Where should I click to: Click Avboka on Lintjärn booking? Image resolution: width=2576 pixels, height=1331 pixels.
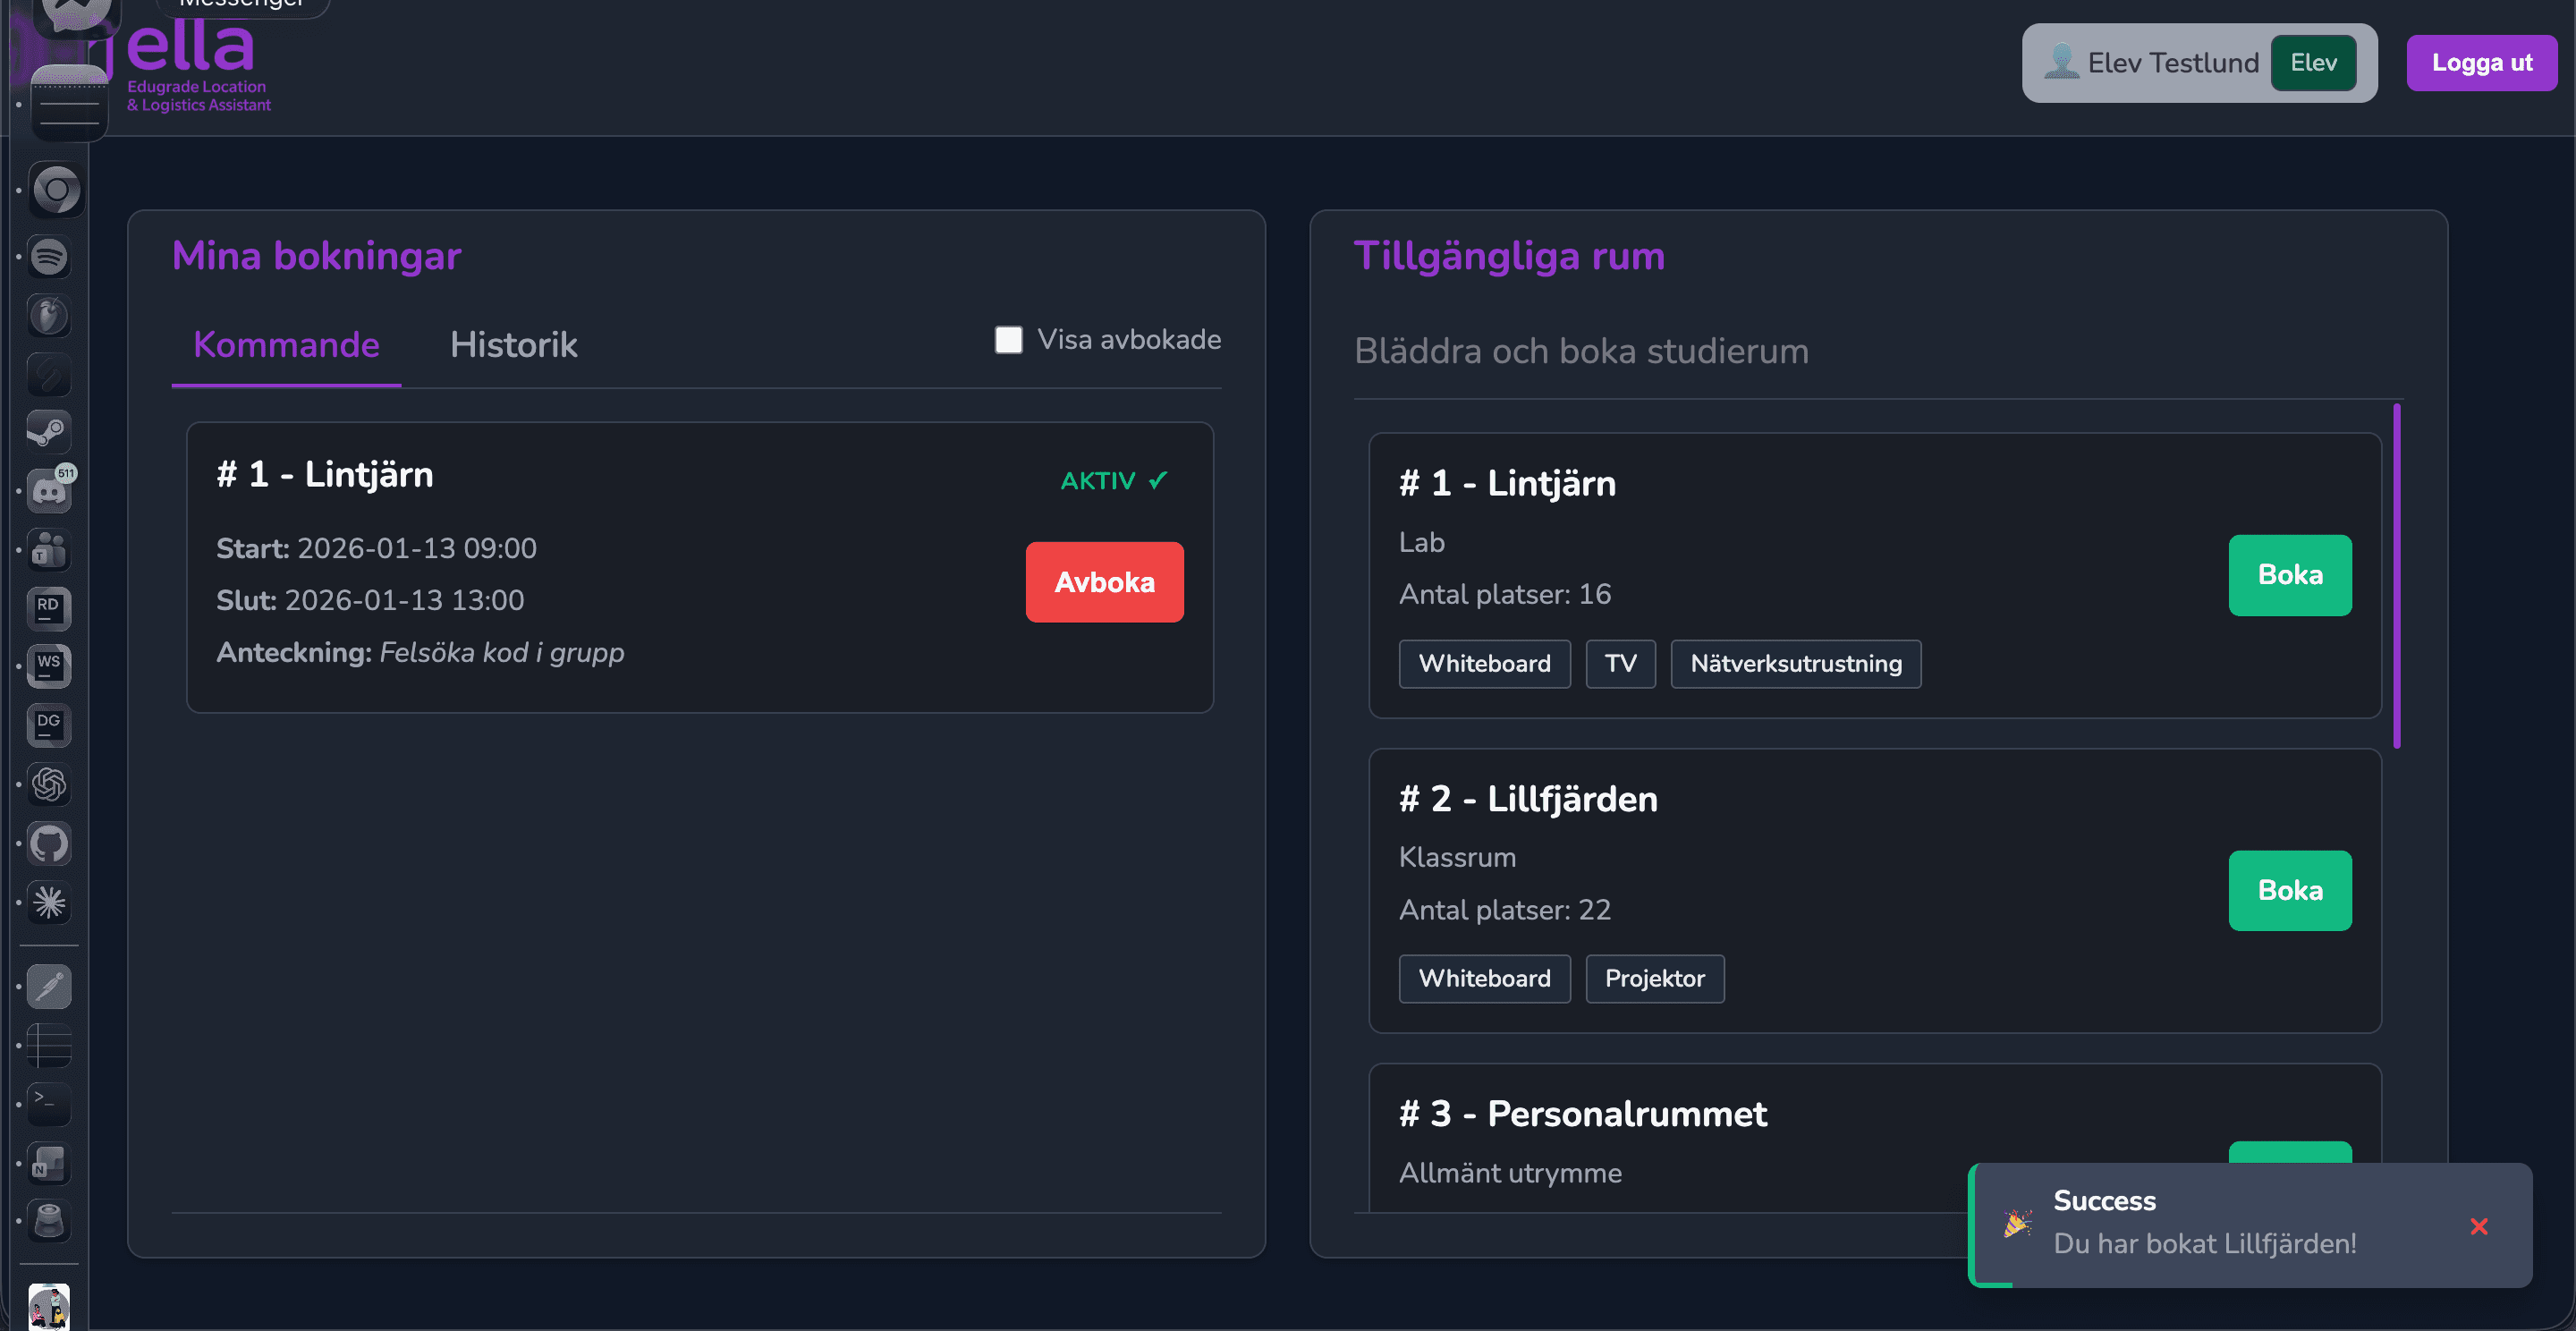click(x=1104, y=582)
